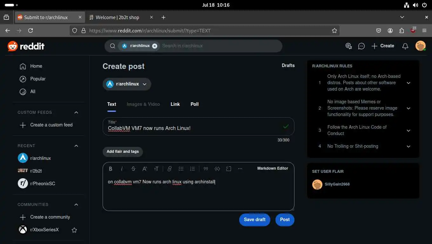Expand rule 2 about image memes
This screenshot has height=244, width=432.
408,108
